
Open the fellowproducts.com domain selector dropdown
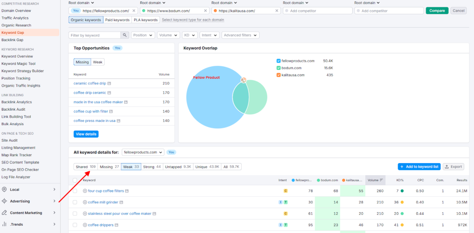pos(143,152)
